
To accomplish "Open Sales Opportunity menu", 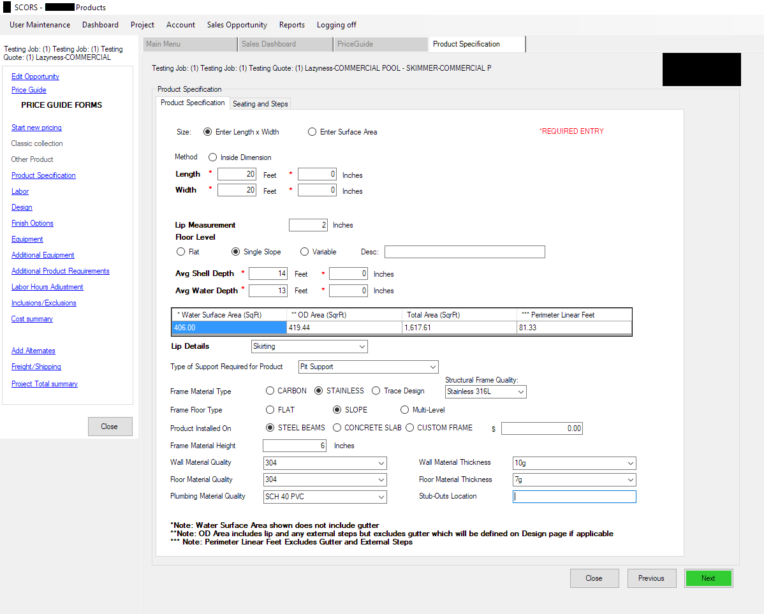I will [x=237, y=25].
